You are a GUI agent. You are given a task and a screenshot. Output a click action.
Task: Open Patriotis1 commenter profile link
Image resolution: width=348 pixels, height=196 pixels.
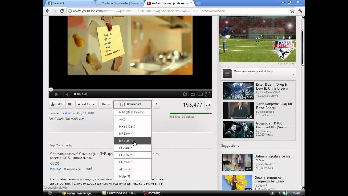(x=56, y=169)
